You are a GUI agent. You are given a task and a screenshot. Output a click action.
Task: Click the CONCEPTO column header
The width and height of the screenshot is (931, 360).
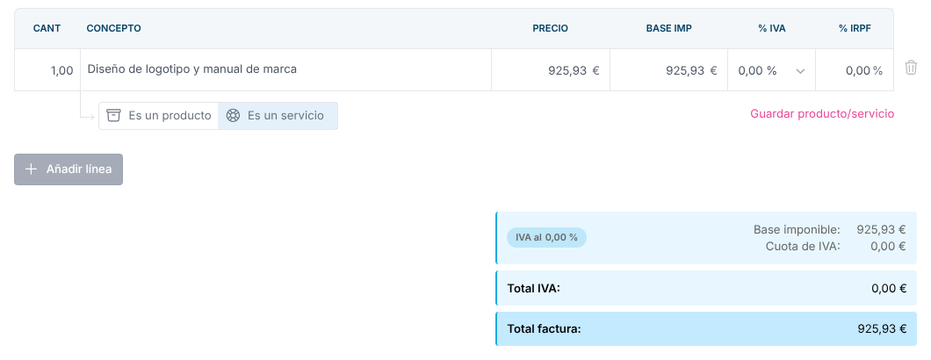pyautogui.click(x=114, y=28)
